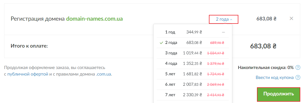Pick the 5 лет registration period
This screenshot has height=103, width=305.
(193, 74)
